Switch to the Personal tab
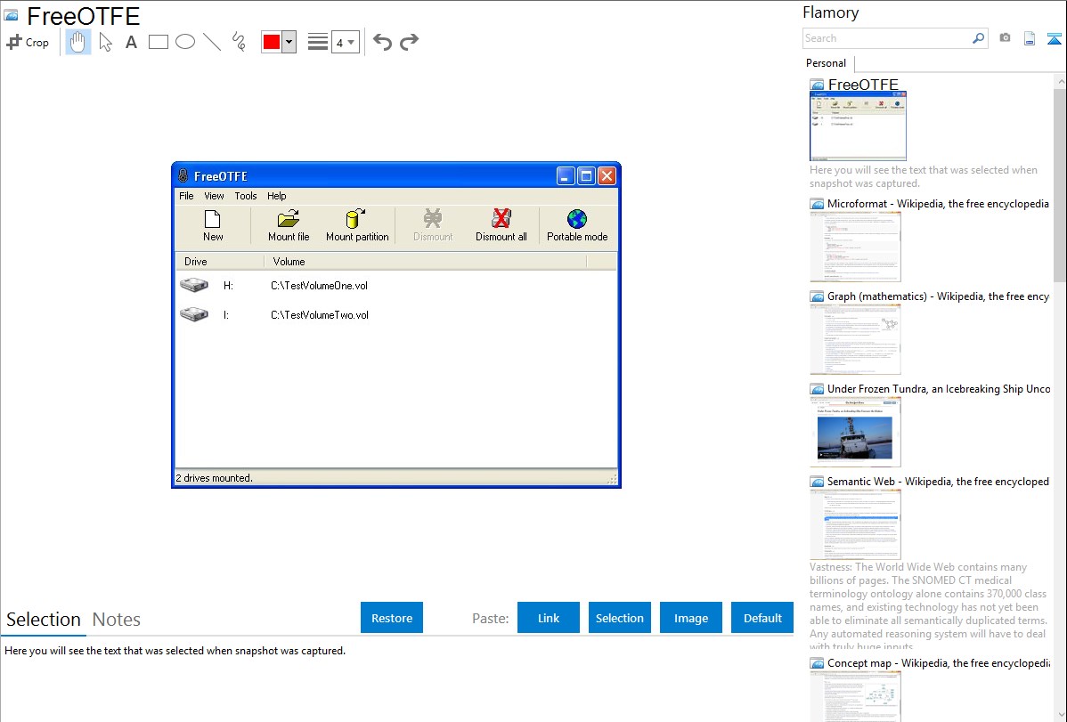1067x722 pixels. click(x=827, y=63)
